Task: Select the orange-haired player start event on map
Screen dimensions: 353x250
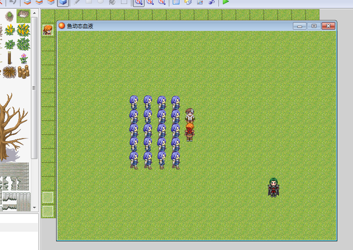Action: (x=48, y=30)
